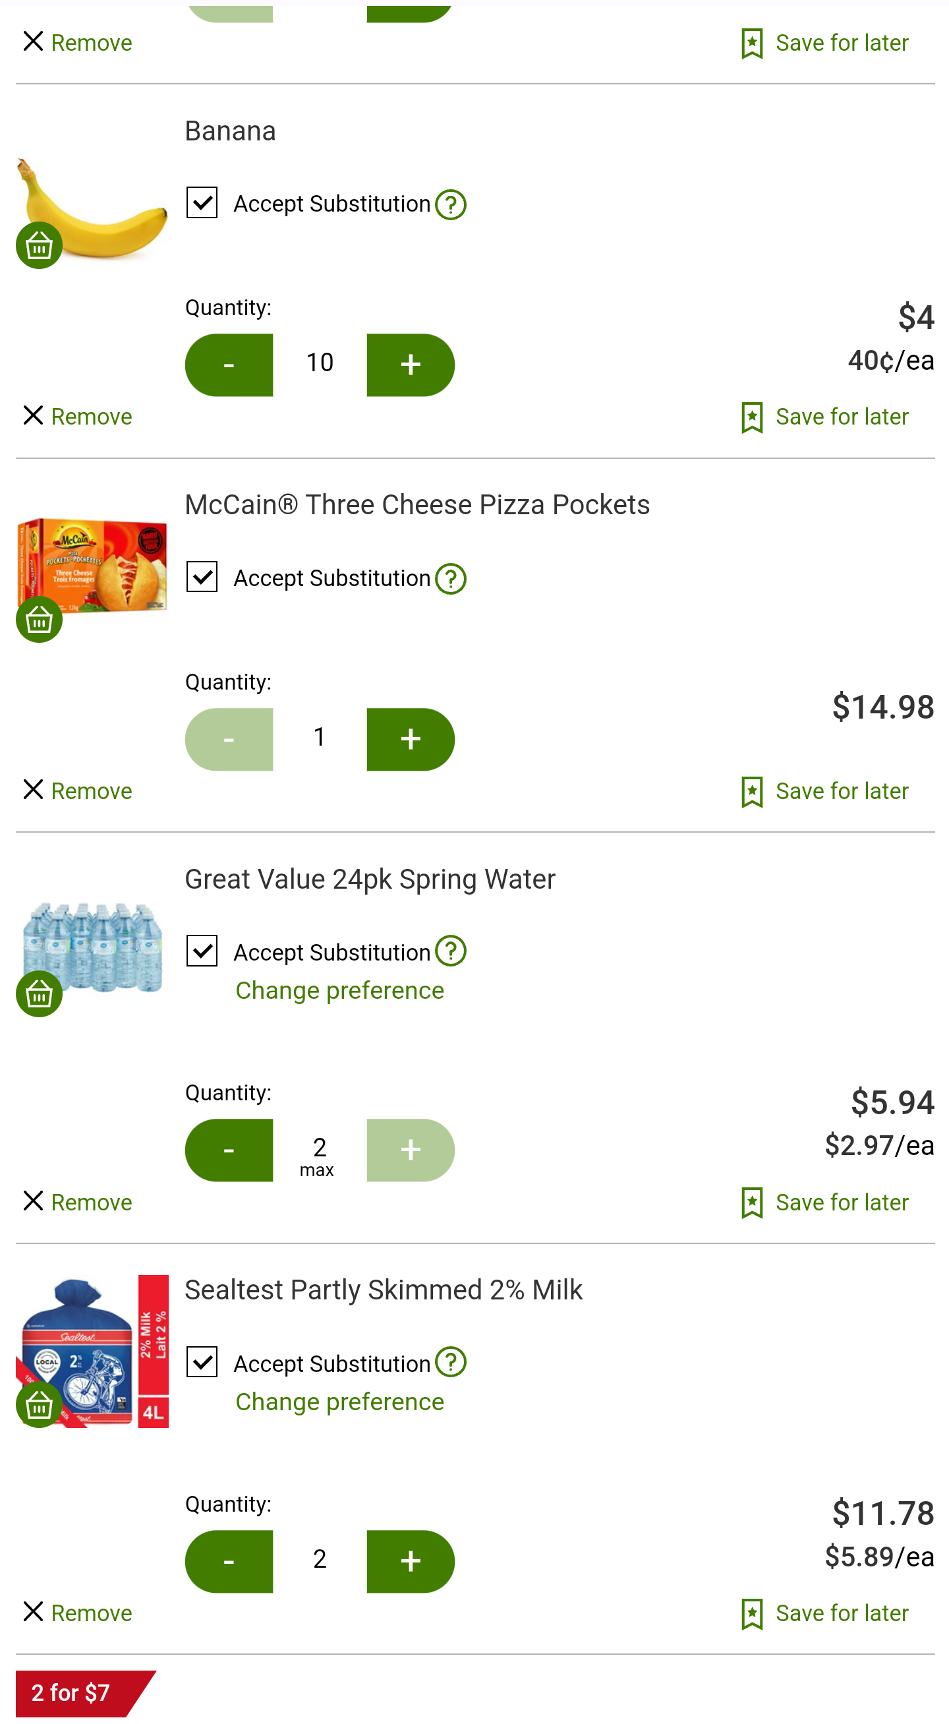Click the basket icon on the Banana image
Image resolution: width=949 pixels, height=1724 pixels.
[39, 246]
